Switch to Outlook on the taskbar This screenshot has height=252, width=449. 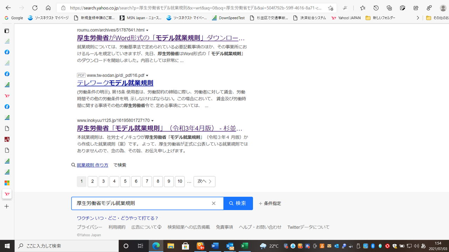[x=230, y=246]
